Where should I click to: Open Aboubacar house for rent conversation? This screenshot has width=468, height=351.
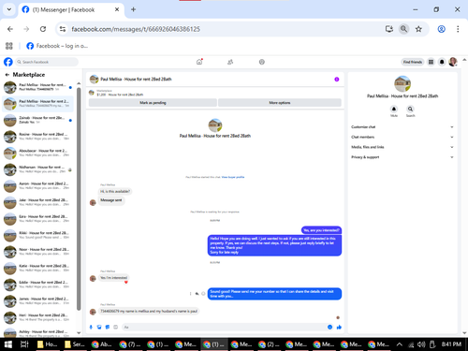coord(37,153)
